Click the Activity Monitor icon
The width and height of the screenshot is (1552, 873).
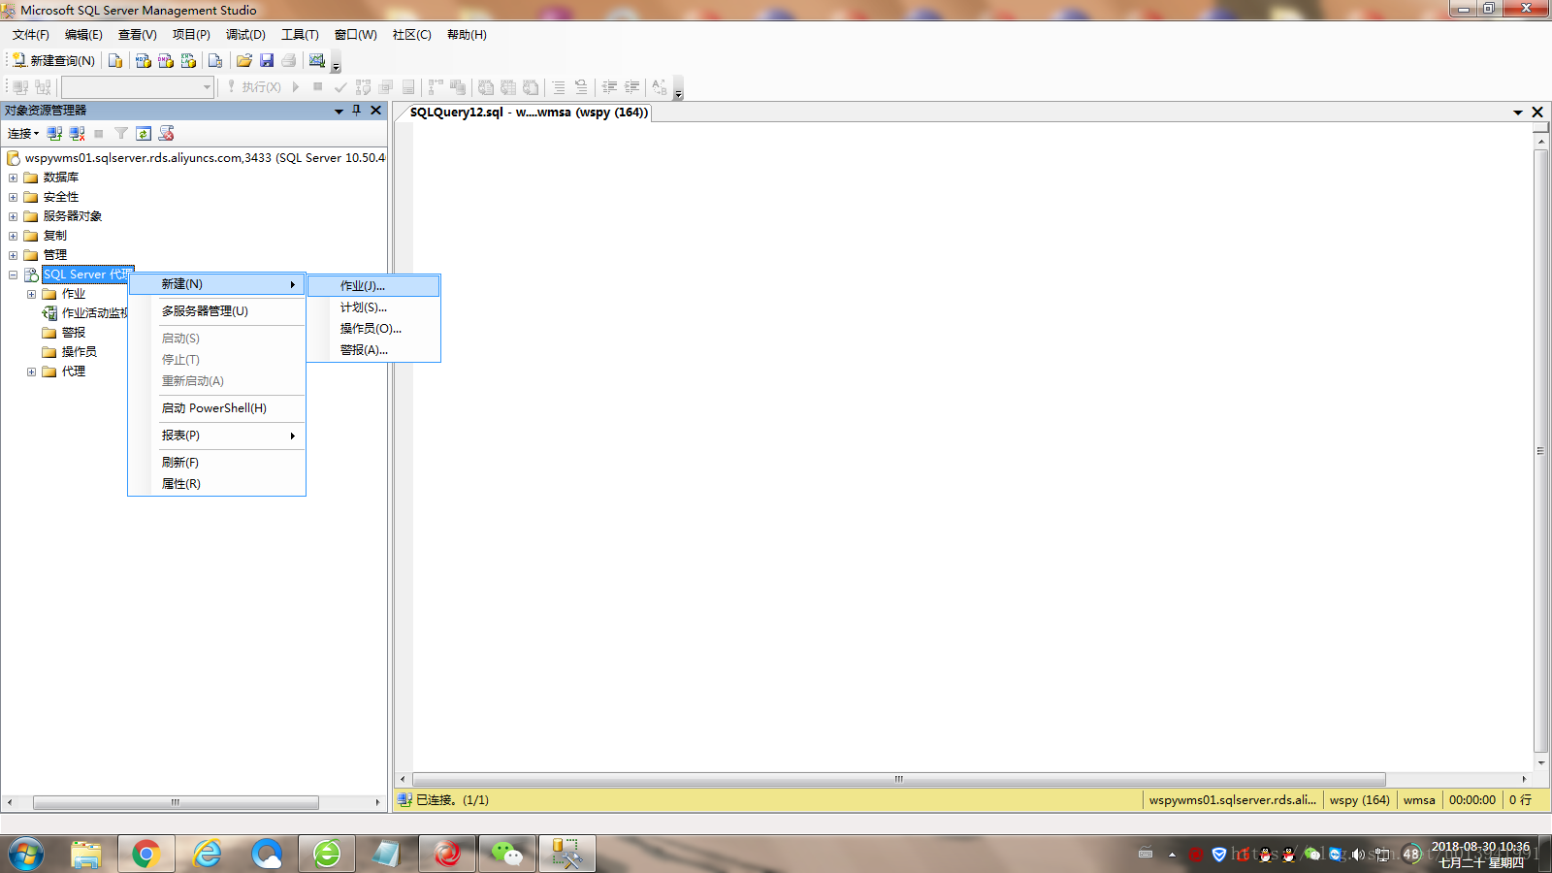tap(317, 60)
